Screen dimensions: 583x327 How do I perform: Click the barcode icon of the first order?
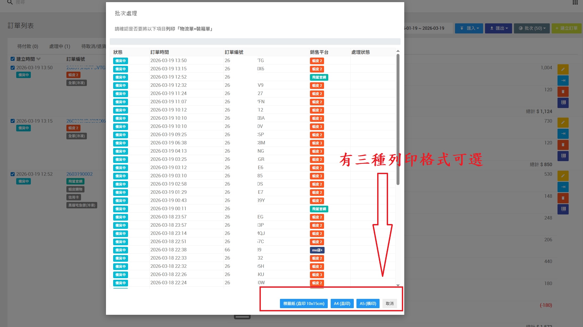coord(563,103)
